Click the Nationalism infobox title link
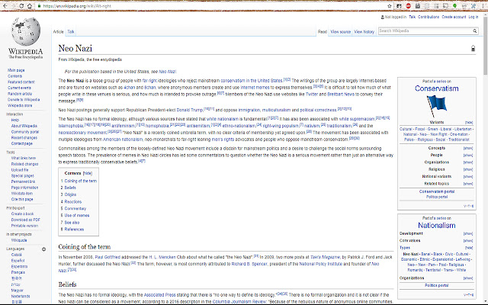488x305 pixels. (437, 226)
